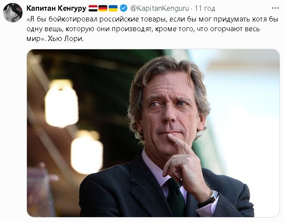Screen dimensions: 284x222
Task: Open the author's round profile avatar
Action: coord(13,13)
